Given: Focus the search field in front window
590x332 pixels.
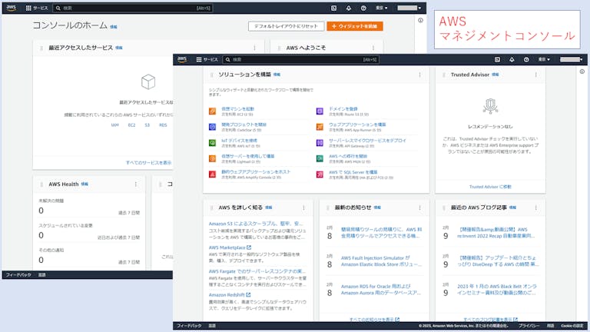Looking at the screenshot, I should [x=301, y=59].
